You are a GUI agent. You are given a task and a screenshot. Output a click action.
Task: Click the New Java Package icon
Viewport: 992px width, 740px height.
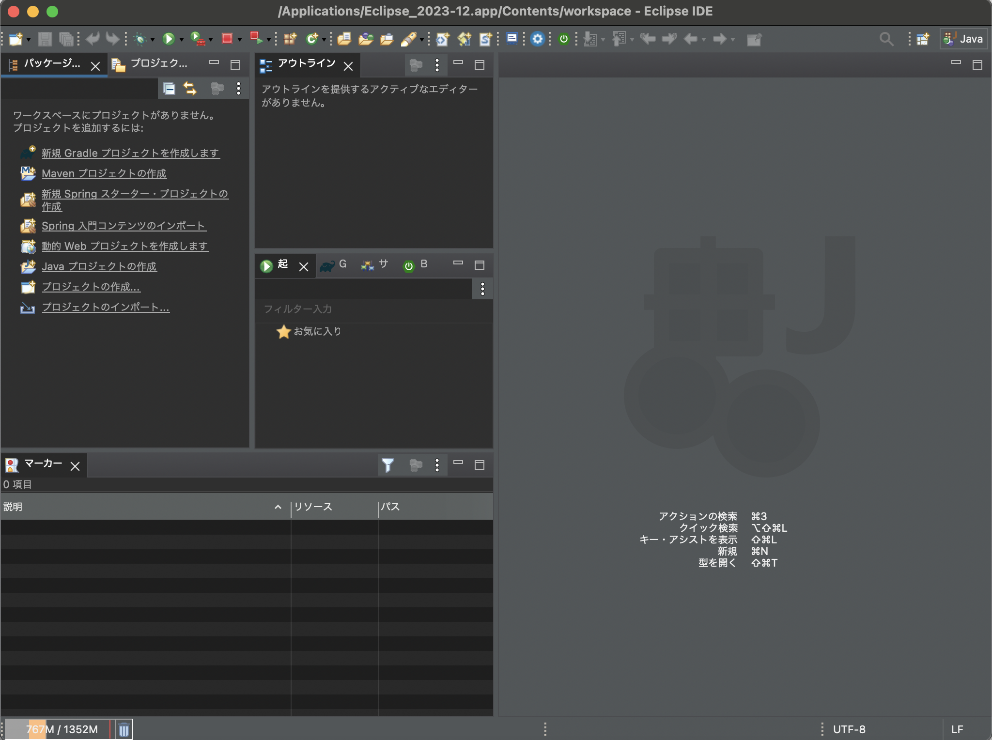click(290, 39)
